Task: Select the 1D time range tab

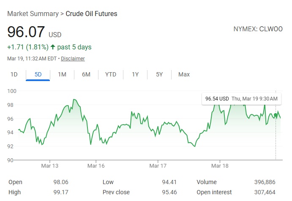Action: (14, 75)
